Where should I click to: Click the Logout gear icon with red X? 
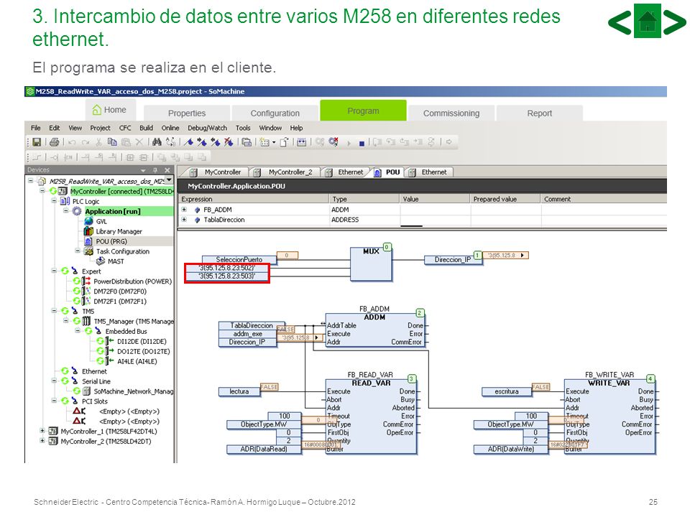point(333,141)
